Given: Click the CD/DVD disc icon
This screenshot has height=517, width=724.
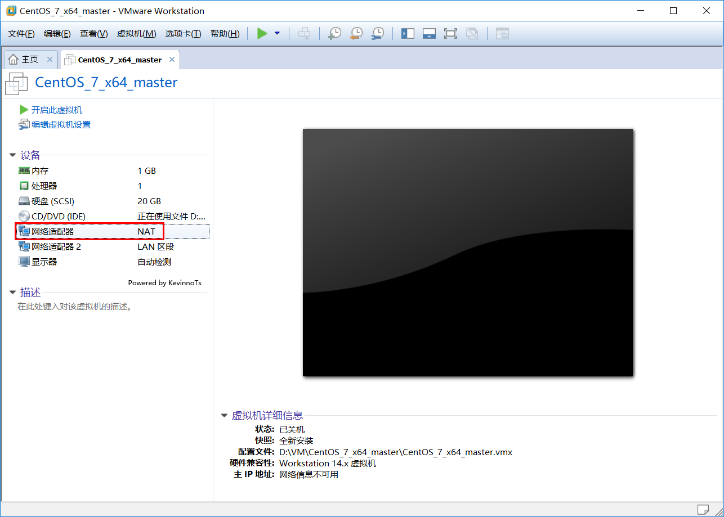Looking at the screenshot, I should tap(24, 216).
